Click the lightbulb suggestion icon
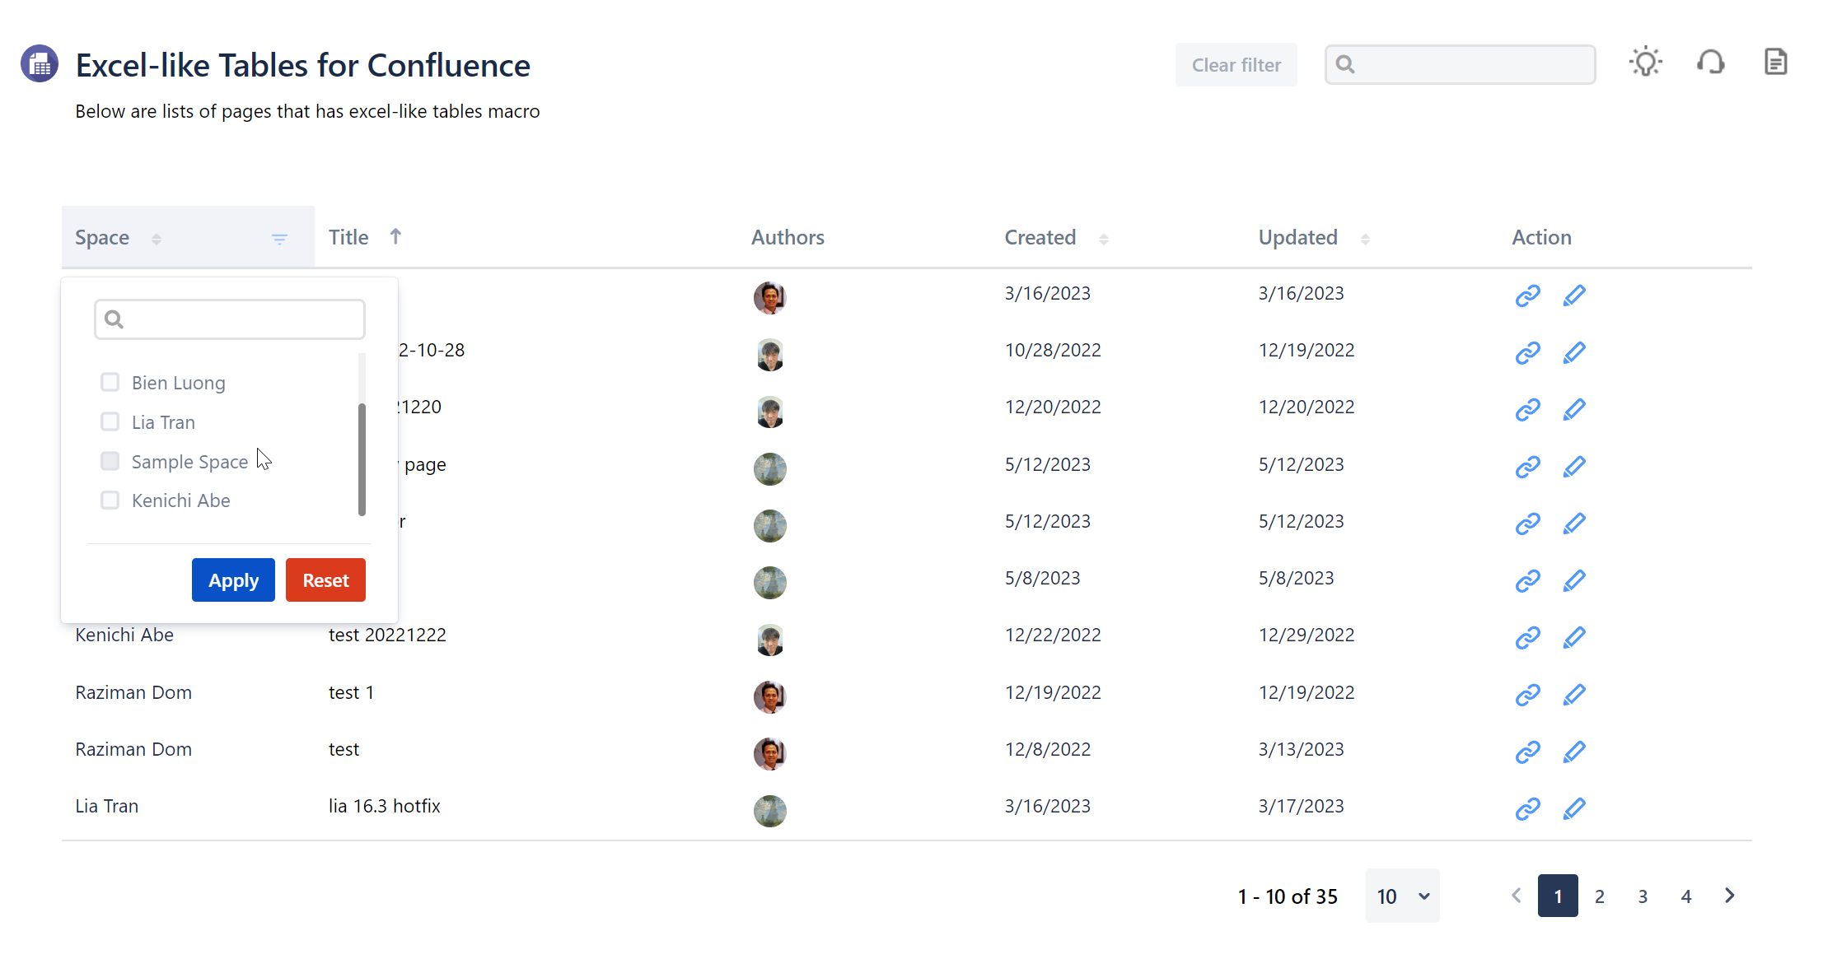The image size is (1823, 959). pos(1645,61)
